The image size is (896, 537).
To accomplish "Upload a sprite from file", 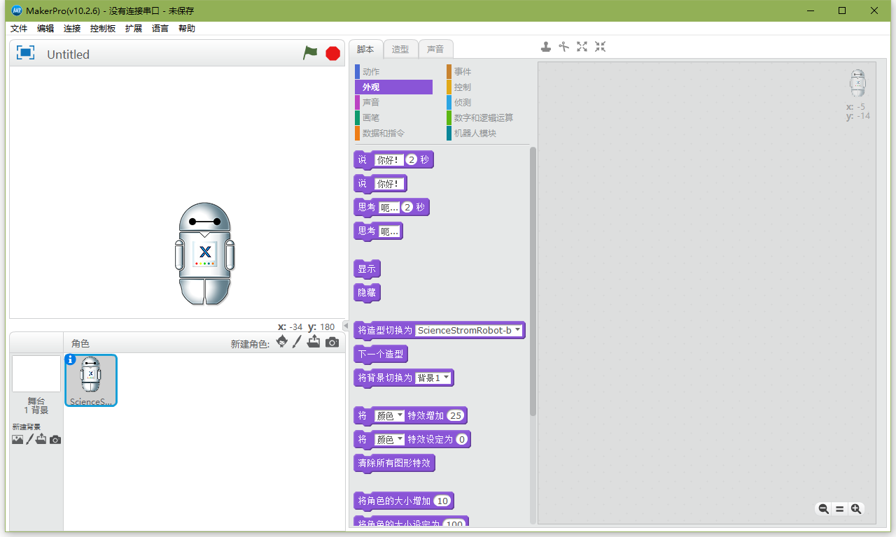I will click(314, 342).
